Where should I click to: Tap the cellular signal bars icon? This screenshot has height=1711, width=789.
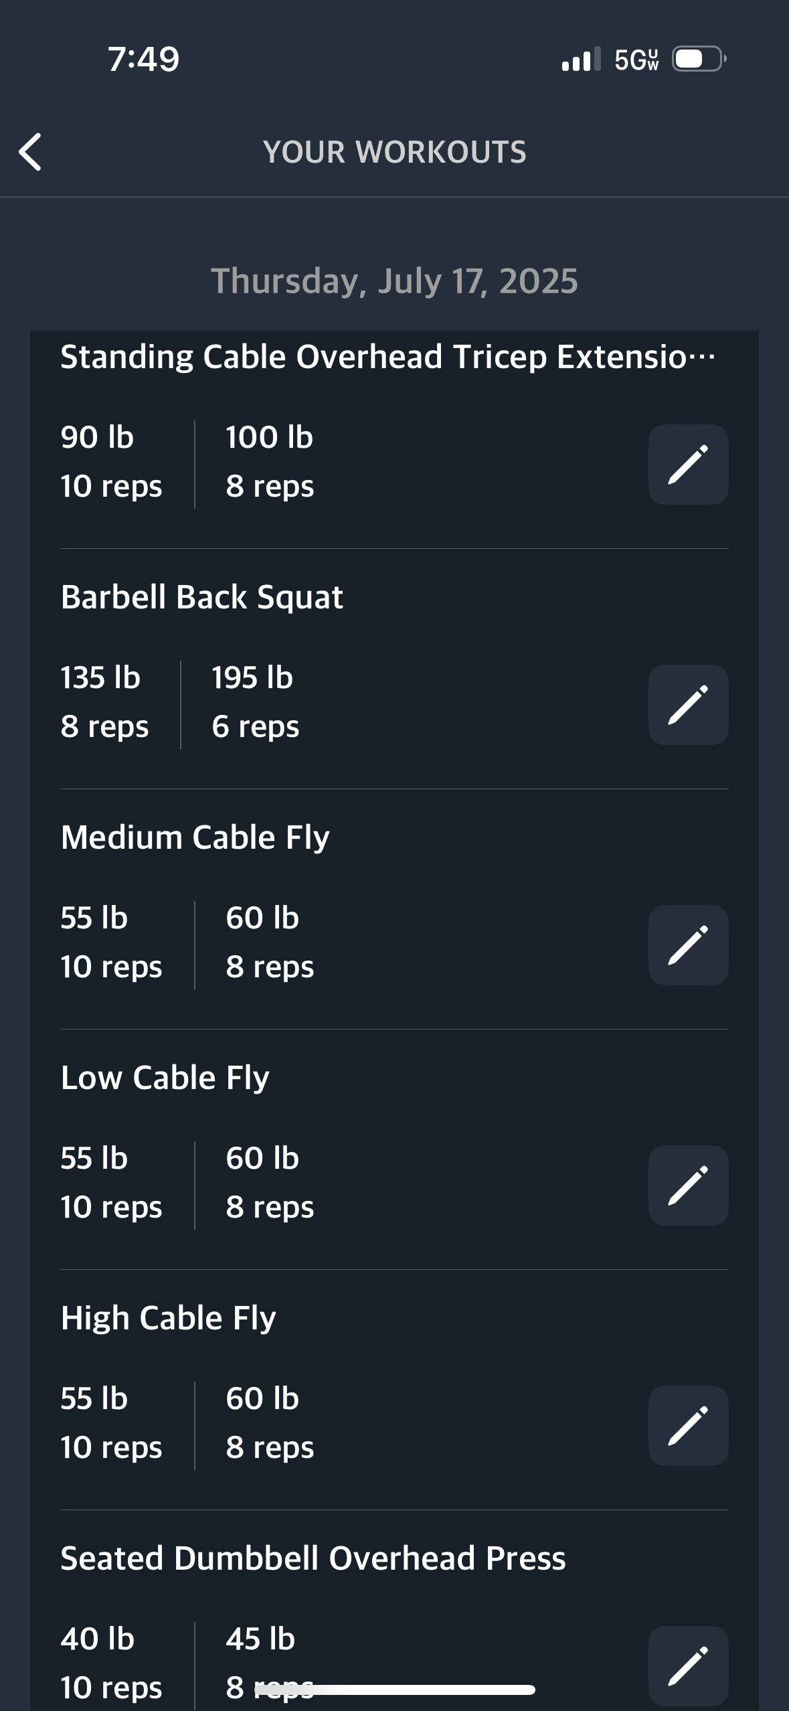tap(581, 59)
